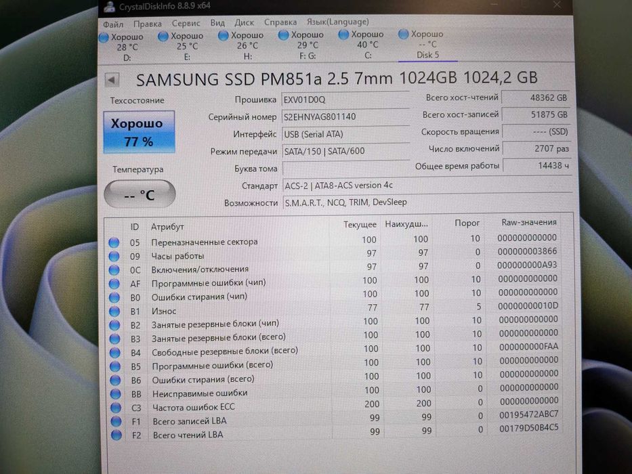The image size is (632, 474).
Task: Click status icon for attribute F2 row
Action: click(x=117, y=435)
